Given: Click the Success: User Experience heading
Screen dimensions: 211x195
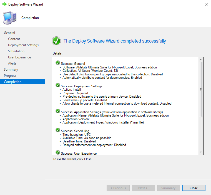Looking at the screenshot, I should (x=79, y=153).
